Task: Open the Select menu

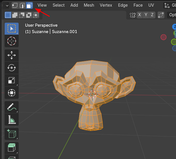Action: click(x=58, y=5)
